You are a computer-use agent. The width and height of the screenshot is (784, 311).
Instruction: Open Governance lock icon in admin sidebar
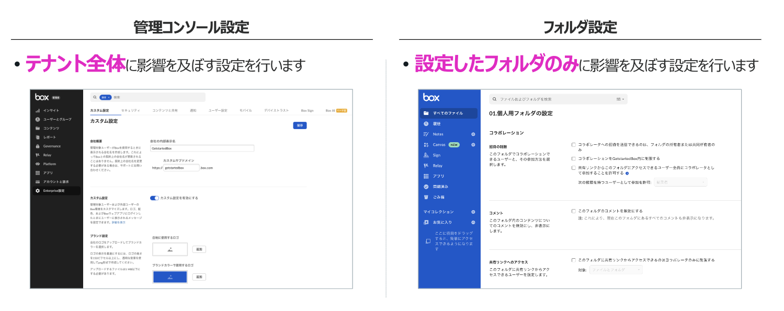coord(38,146)
